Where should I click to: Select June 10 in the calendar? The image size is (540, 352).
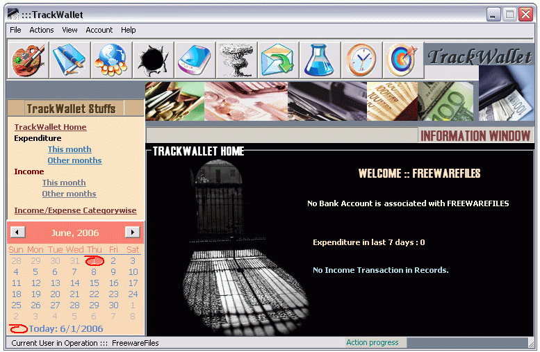pyautogui.click(x=133, y=272)
